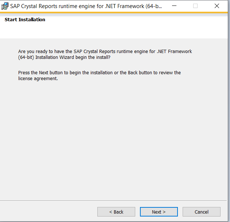Click the 'Press the Next button' paragraph

pyautogui.click(x=99, y=75)
